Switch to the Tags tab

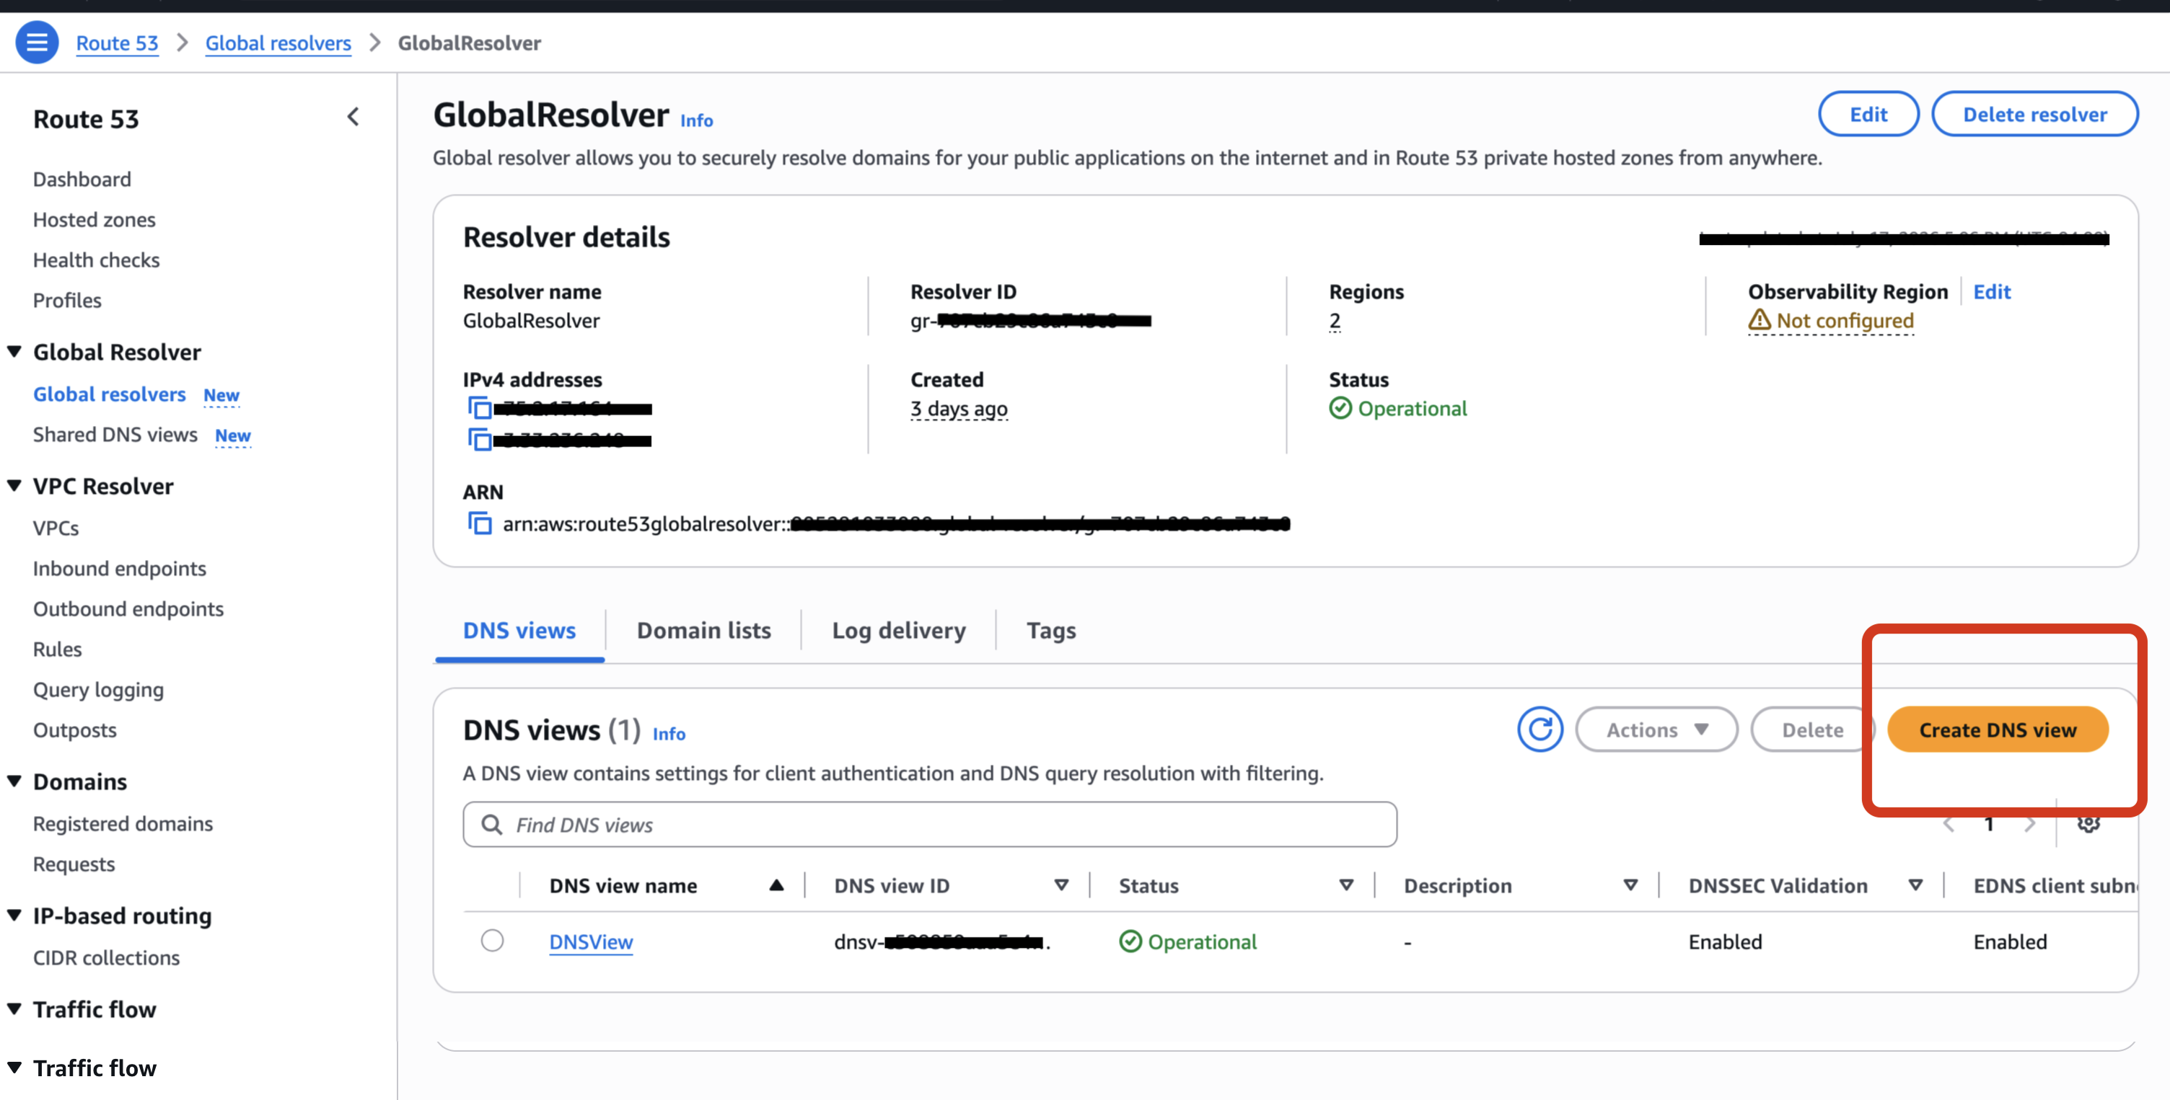1051,631
